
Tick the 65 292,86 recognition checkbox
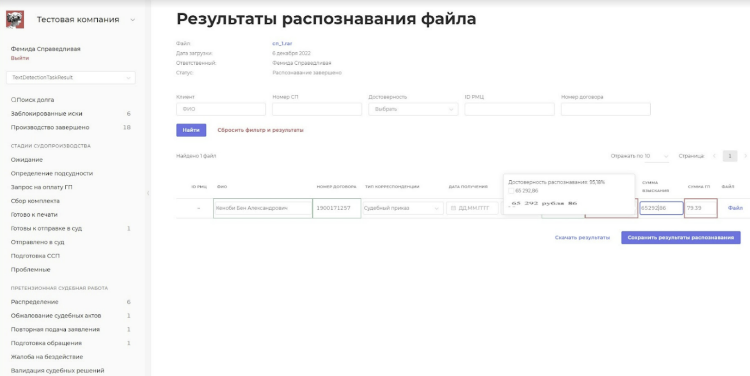point(511,191)
